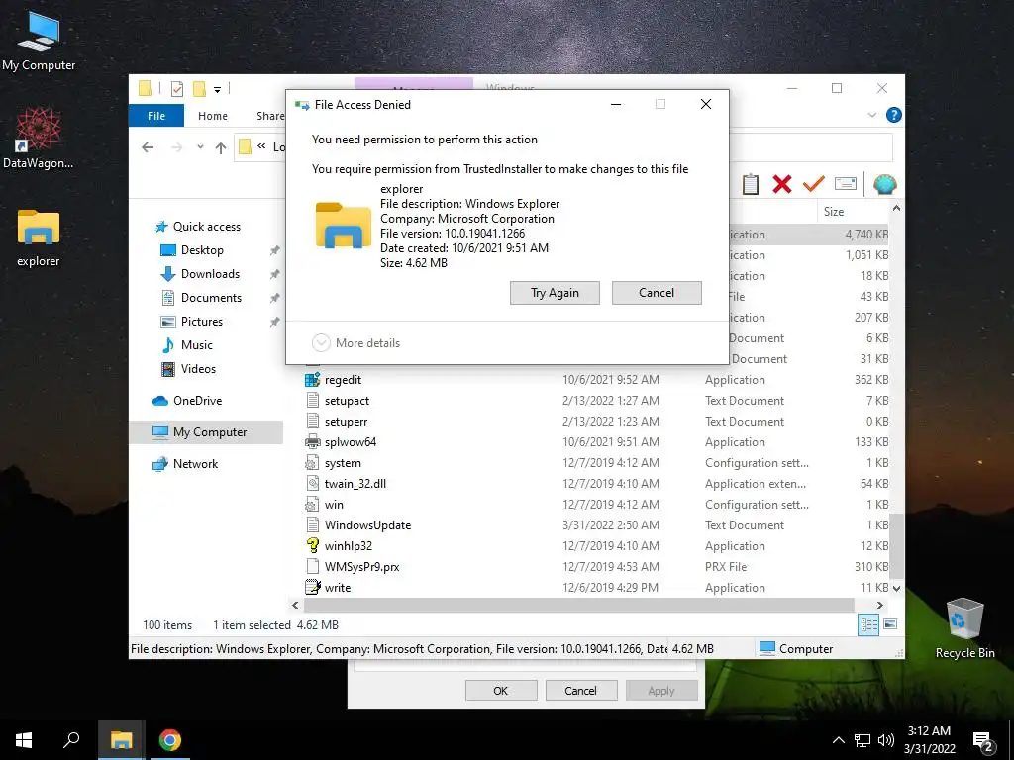
Task: Select the WMSysPr9.prx file
Action: pyautogui.click(x=352, y=567)
